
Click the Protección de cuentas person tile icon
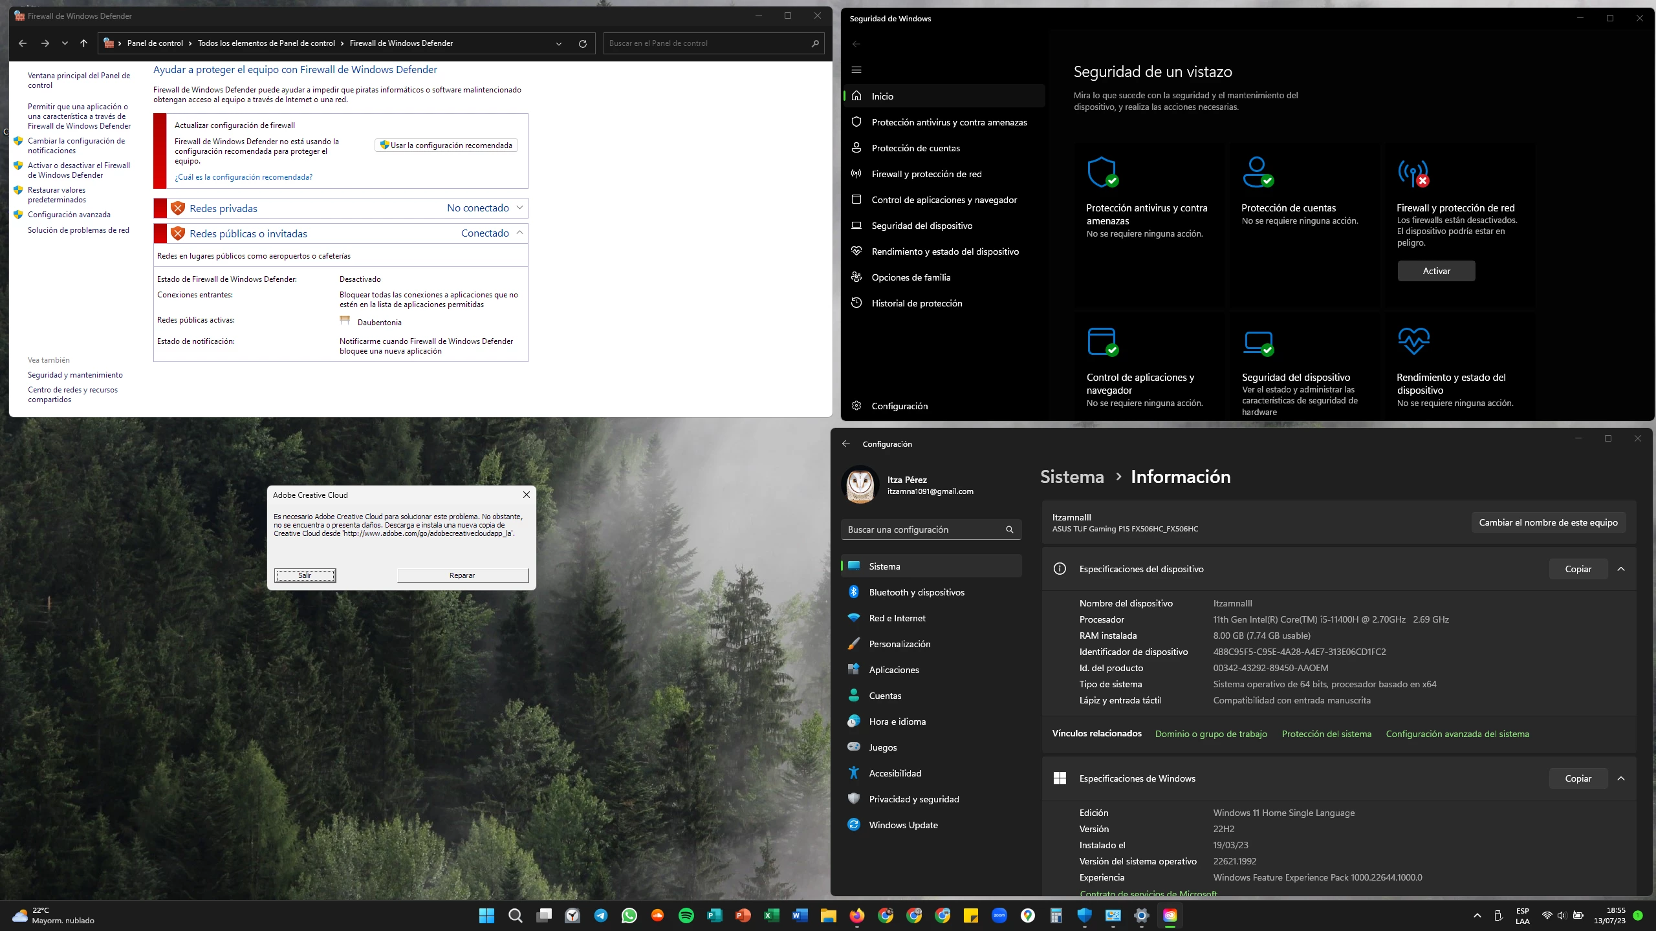(x=1258, y=172)
